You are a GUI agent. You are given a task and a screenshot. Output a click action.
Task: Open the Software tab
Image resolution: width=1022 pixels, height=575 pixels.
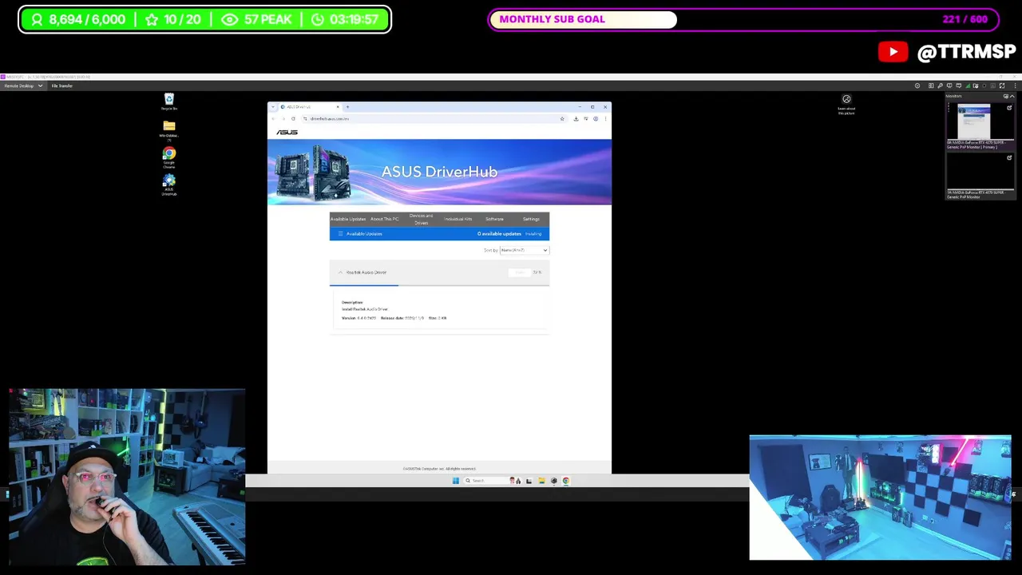click(x=494, y=219)
